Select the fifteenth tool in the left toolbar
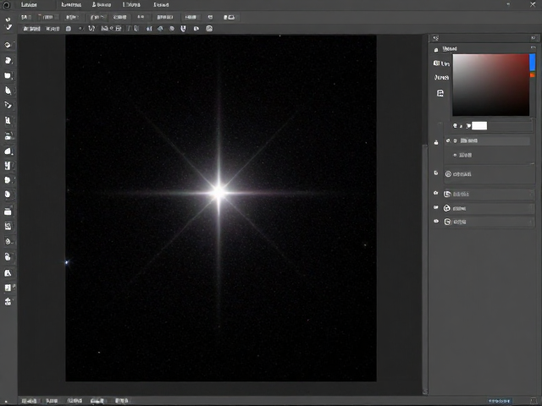Viewport: 542px width, 406px height. click(x=8, y=257)
